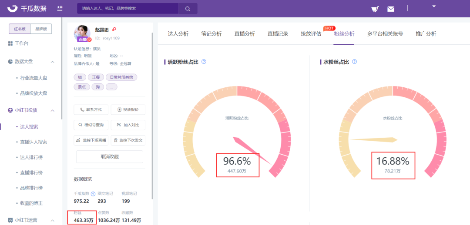Click the 联系方式 button
The width and height of the screenshot is (470, 225).
[91, 110]
